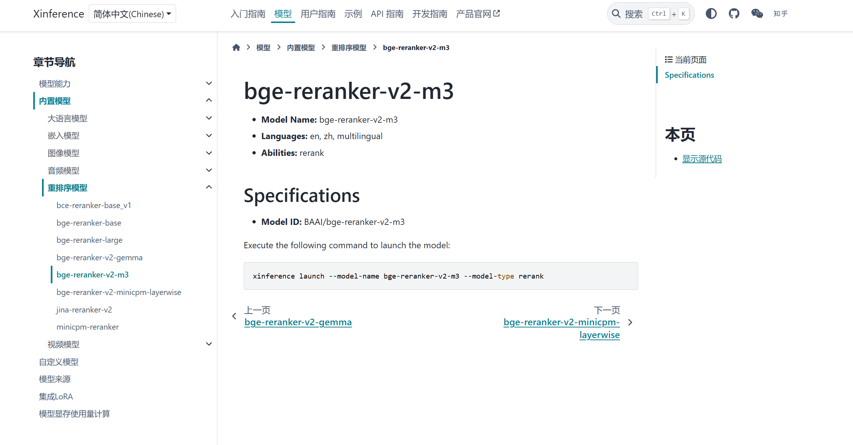Click the search magnifier icon

pyautogui.click(x=616, y=14)
